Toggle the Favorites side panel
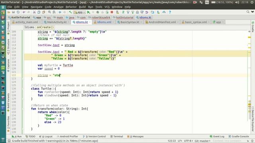The width and height of the screenshot is (255, 143). (x=8, y=124)
